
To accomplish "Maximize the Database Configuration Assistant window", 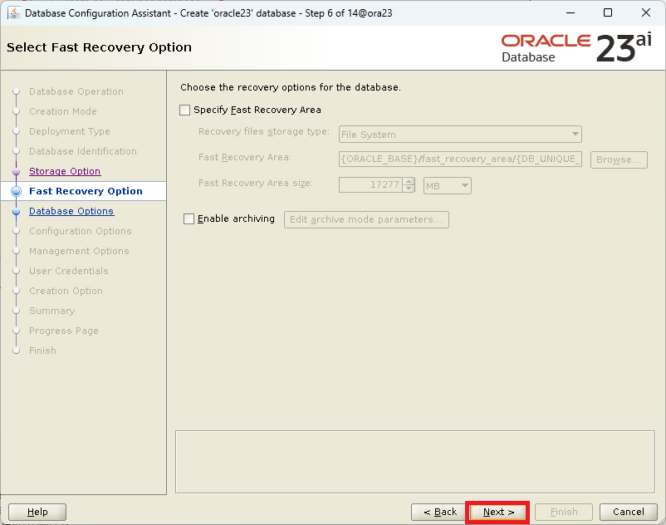I will [x=608, y=12].
